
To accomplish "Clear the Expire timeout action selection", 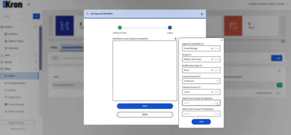I will 212,92.
